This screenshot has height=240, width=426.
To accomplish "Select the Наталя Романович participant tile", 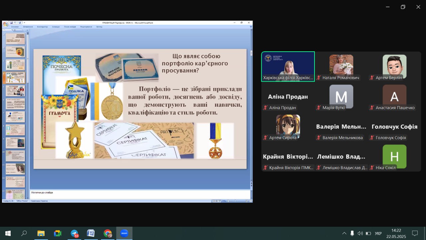I will [341, 66].
